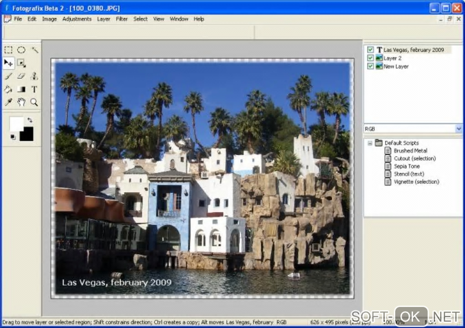The height and width of the screenshot is (328, 465).
Task: Open the Filter menu
Action: click(122, 19)
